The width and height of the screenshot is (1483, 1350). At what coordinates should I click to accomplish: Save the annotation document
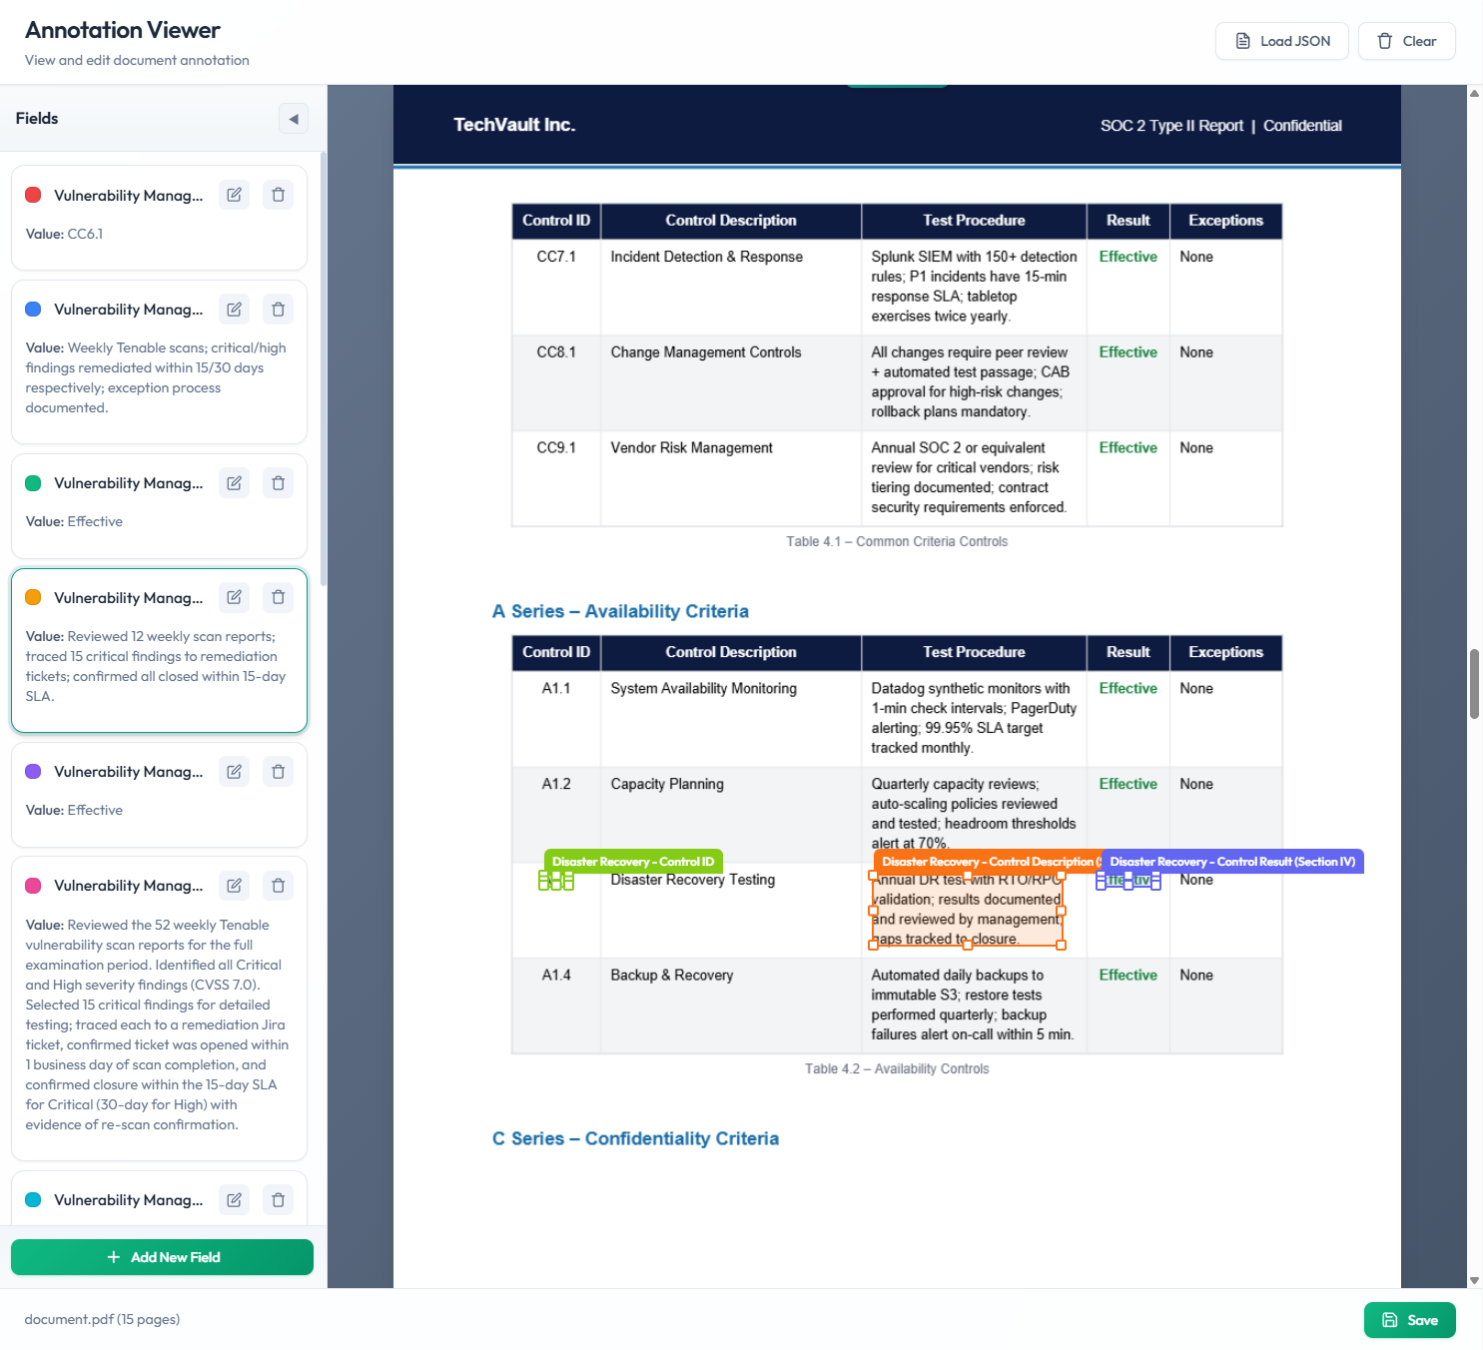tap(1409, 1319)
